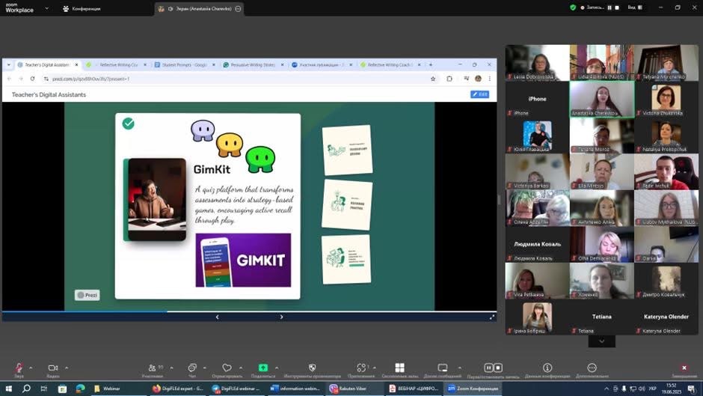Switch to Student Prompts Google tab
Viewport: 703px width, 396px height.
[184, 64]
